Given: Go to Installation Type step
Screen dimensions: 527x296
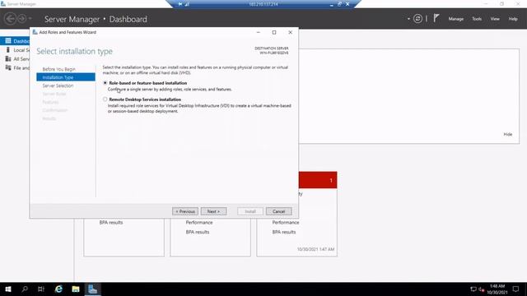Looking at the screenshot, I should 66,77.
